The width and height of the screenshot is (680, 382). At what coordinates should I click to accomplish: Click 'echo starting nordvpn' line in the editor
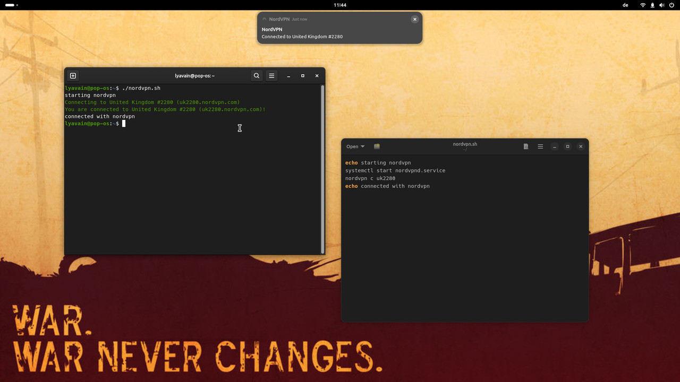pos(378,163)
